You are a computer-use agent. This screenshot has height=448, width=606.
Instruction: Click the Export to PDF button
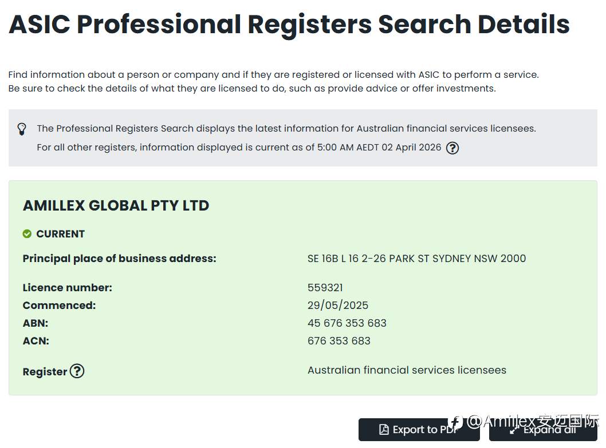point(419,429)
